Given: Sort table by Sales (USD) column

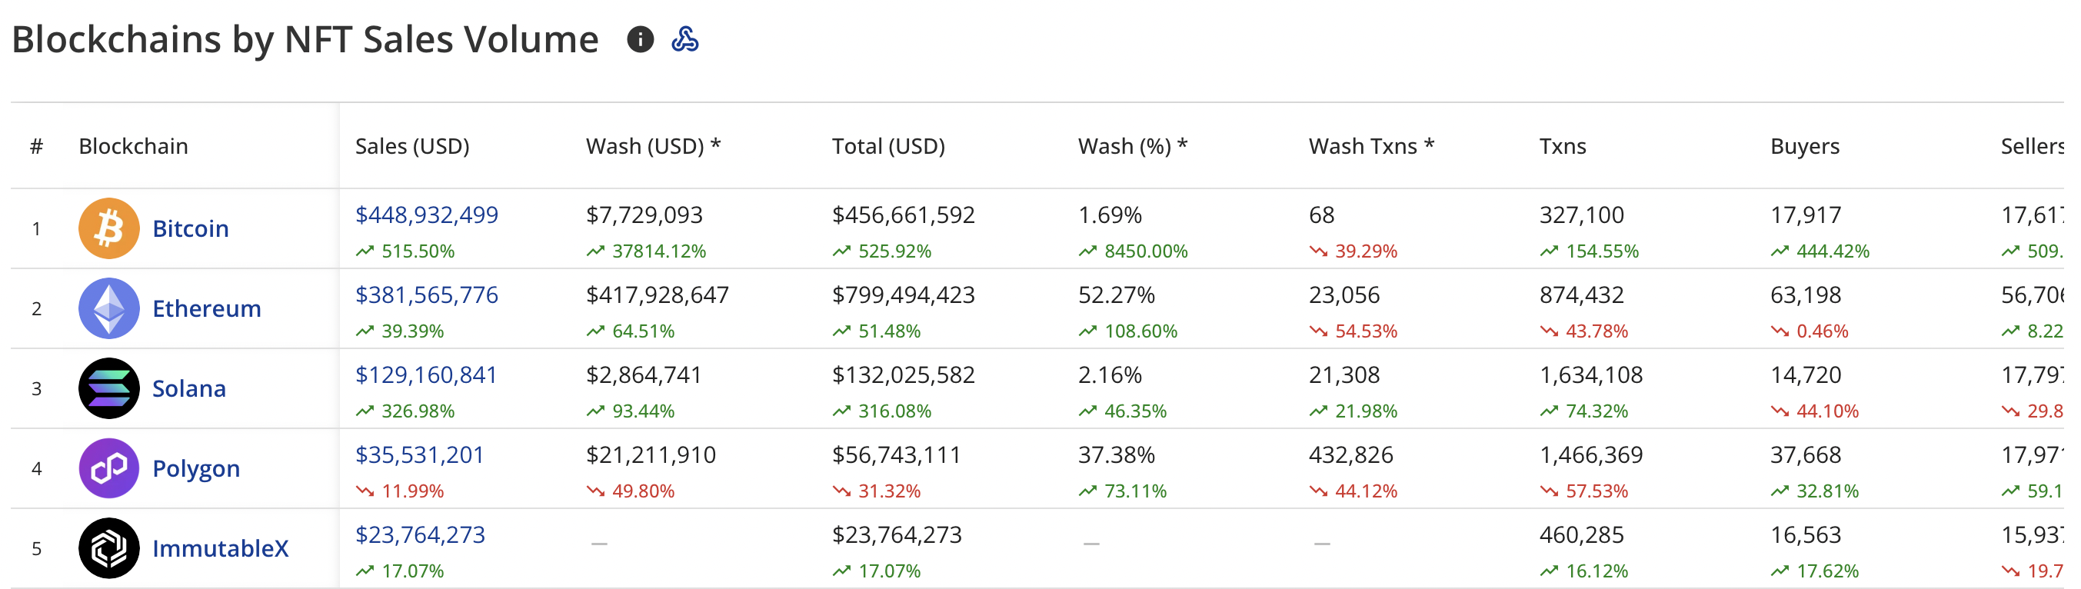Looking at the screenshot, I should click(412, 146).
